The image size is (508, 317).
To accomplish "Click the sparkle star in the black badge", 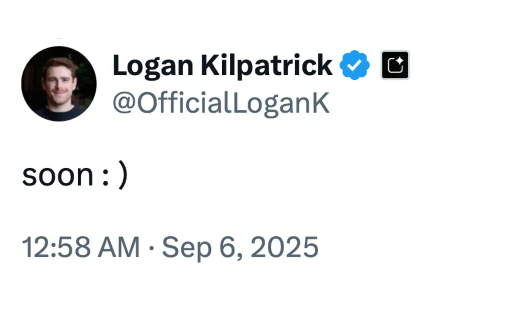I will point(399,62).
